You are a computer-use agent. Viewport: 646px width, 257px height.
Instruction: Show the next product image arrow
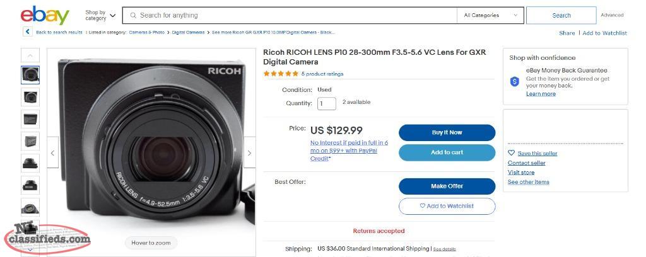249,153
